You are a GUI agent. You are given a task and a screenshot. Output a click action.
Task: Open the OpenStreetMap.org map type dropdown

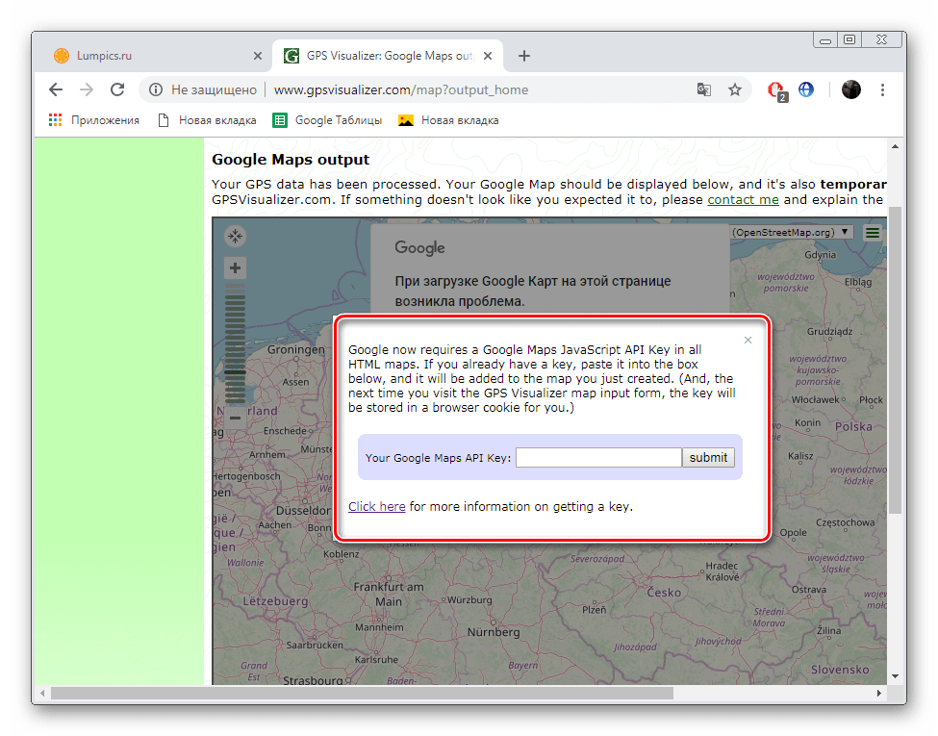pos(791,232)
